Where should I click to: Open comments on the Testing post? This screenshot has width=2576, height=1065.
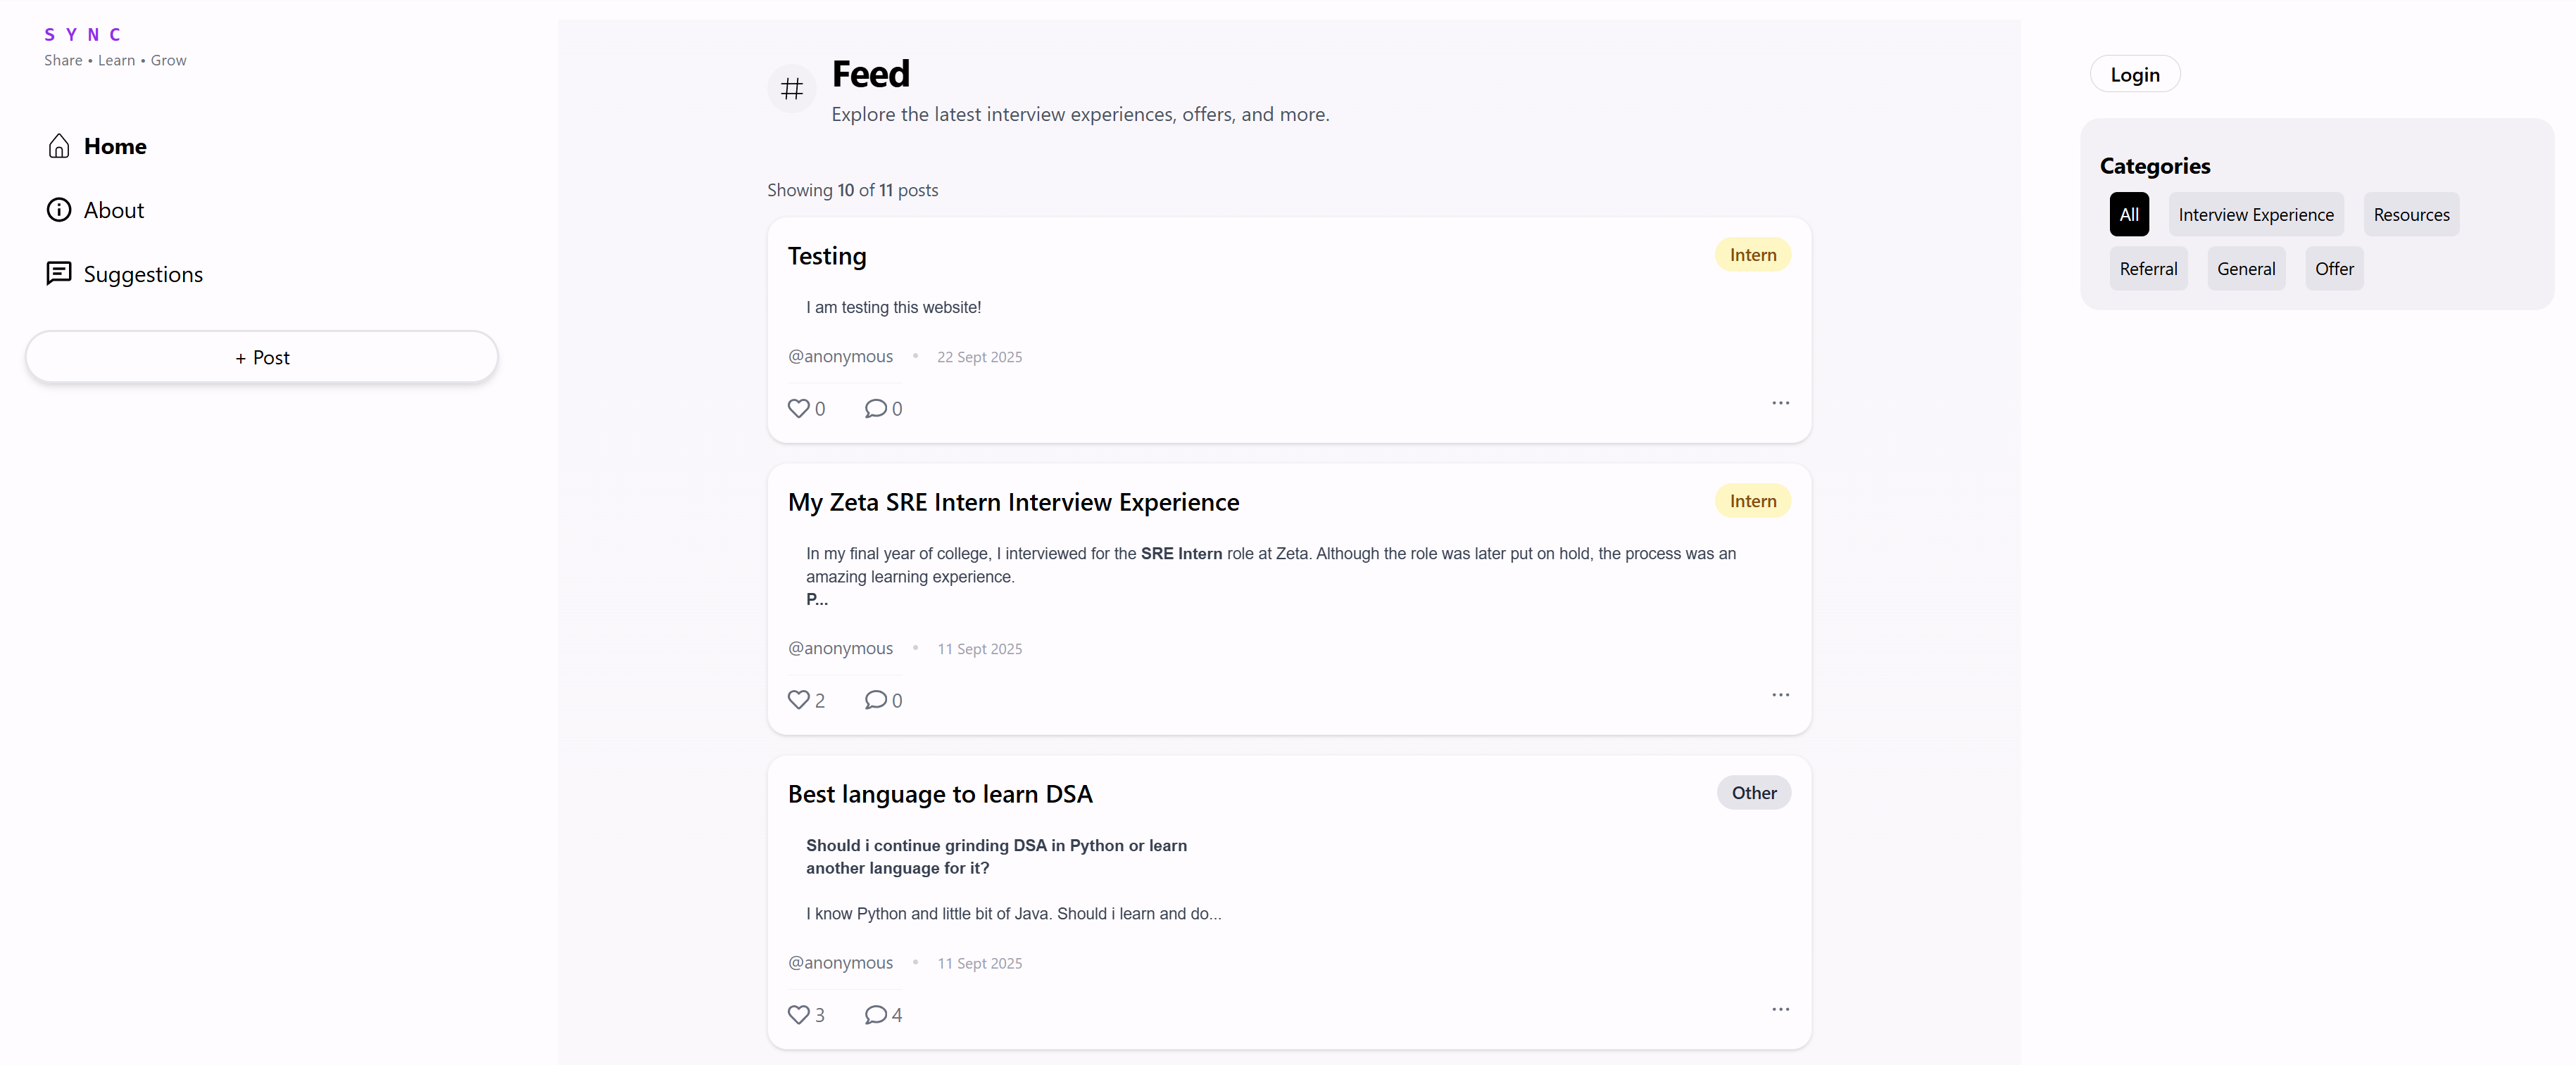tap(875, 407)
